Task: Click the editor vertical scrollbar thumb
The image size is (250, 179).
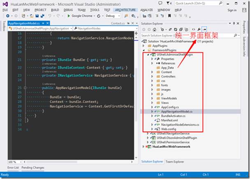Action: pos(136,94)
